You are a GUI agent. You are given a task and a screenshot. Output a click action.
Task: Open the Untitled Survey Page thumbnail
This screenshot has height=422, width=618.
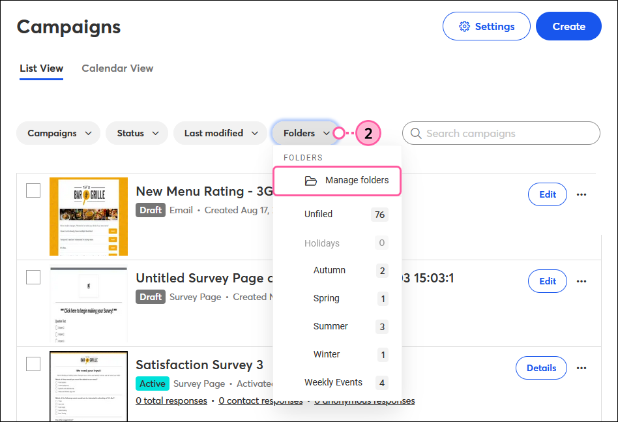[x=89, y=303]
